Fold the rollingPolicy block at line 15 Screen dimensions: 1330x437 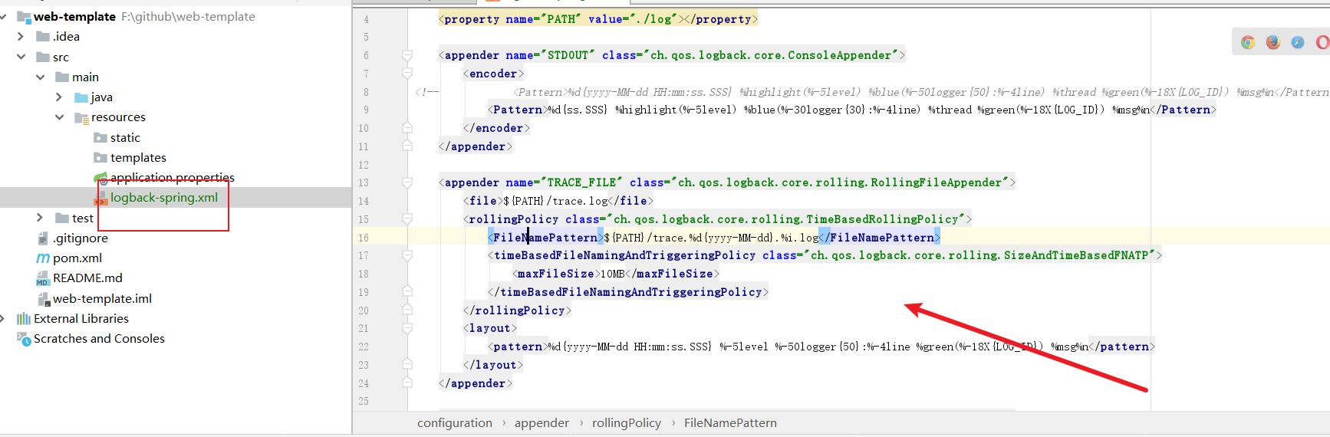pos(407,219)
